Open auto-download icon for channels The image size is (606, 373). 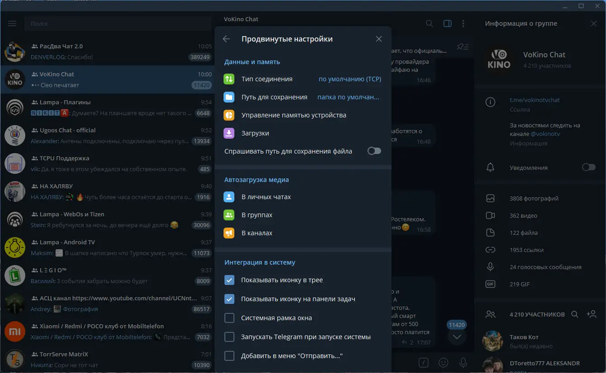(229, 233)
